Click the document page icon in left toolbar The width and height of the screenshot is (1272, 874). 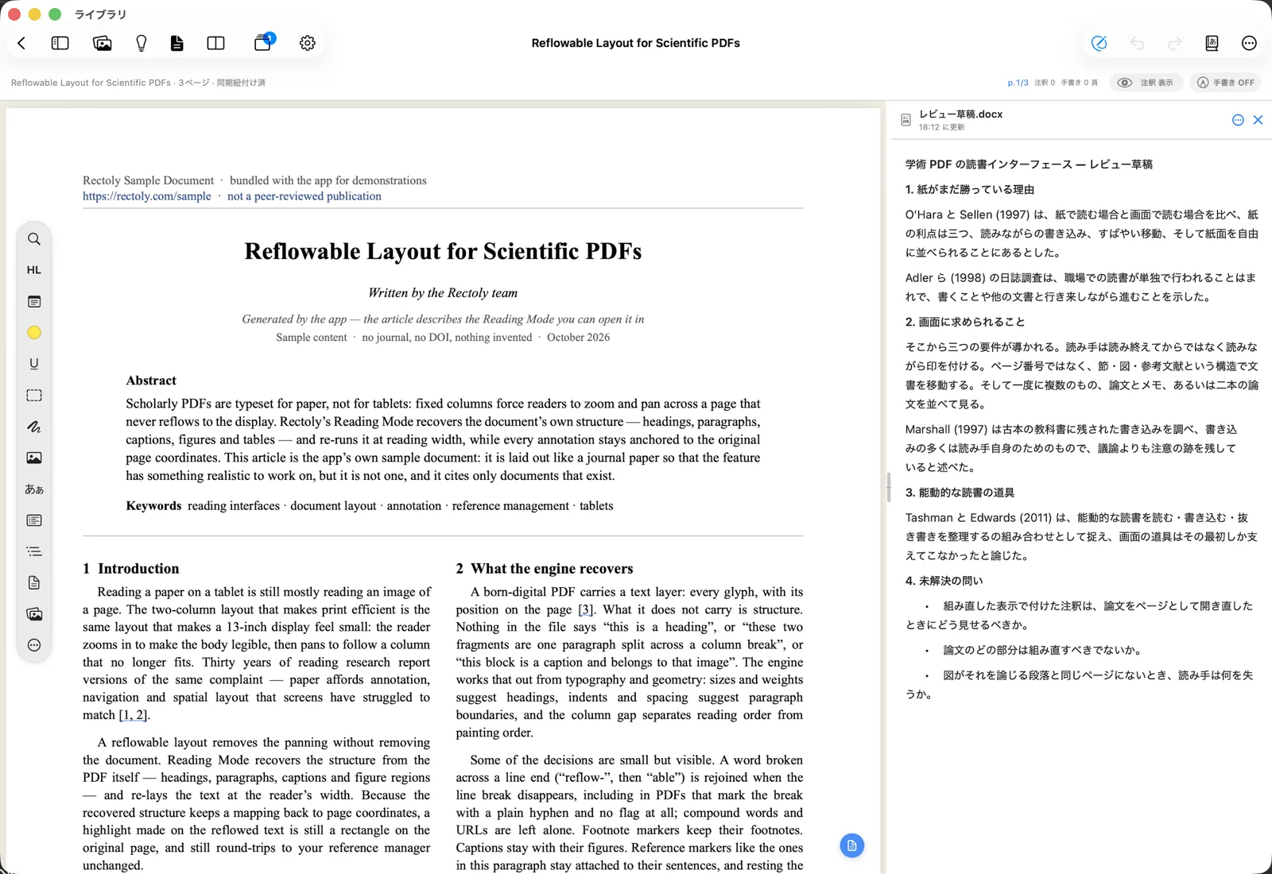(34, 583)
